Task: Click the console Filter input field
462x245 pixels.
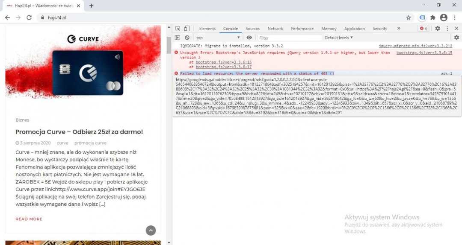Action: [x=289, y=38]
